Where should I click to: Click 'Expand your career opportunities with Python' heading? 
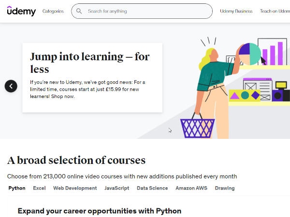pyautogui.click(x=99, y=211)
